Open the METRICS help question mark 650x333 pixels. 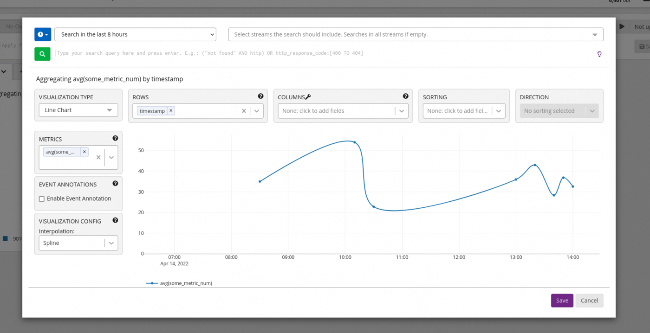115,137
